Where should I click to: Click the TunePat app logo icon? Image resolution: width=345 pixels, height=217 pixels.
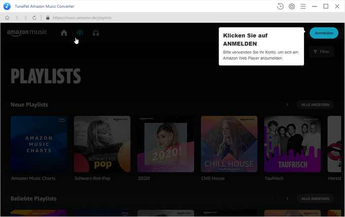tap(7, 6)
